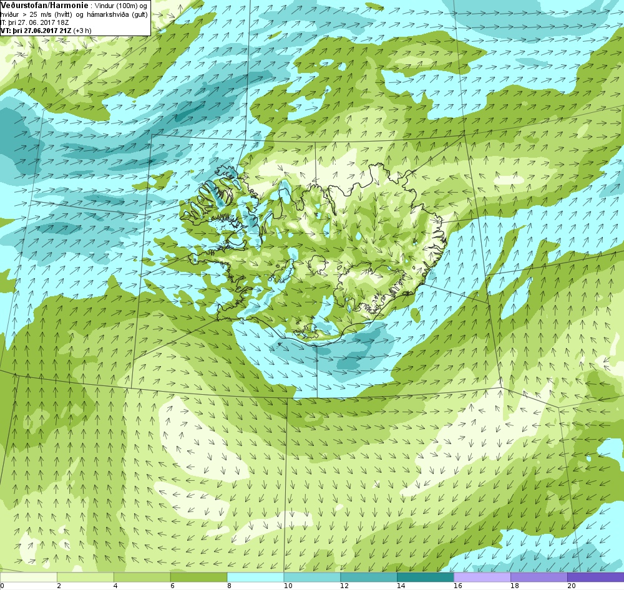Screen dimensions: 624x590
Task: Click the light purple 16–18 m/s legend swatch
Action: (x=482, y=577)
